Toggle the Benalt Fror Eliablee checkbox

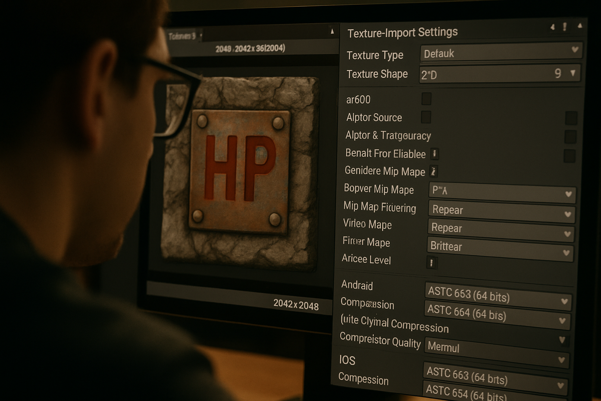coord(434,154)
